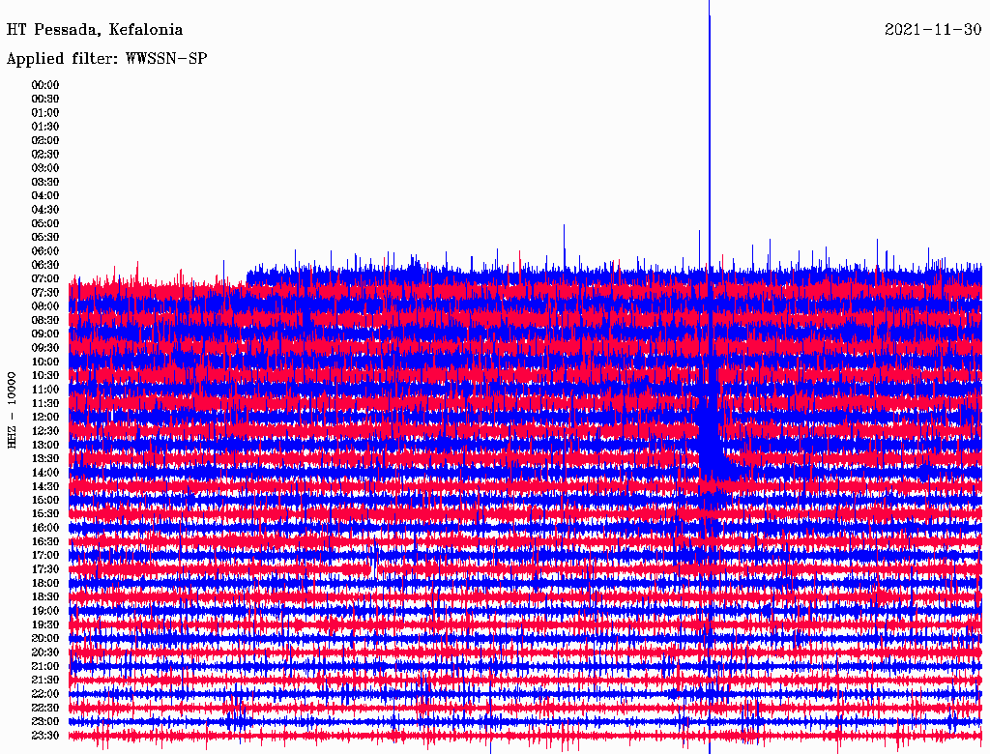Image resolution: width=990 pixels, height=754 pixels.
Task: Click the 03:30 time label
Action: pyautogui.click(x=45, y=182)
